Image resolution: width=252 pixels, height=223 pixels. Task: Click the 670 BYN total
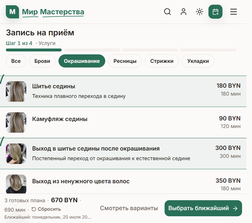pyautogui.click(x=64, y=200)
